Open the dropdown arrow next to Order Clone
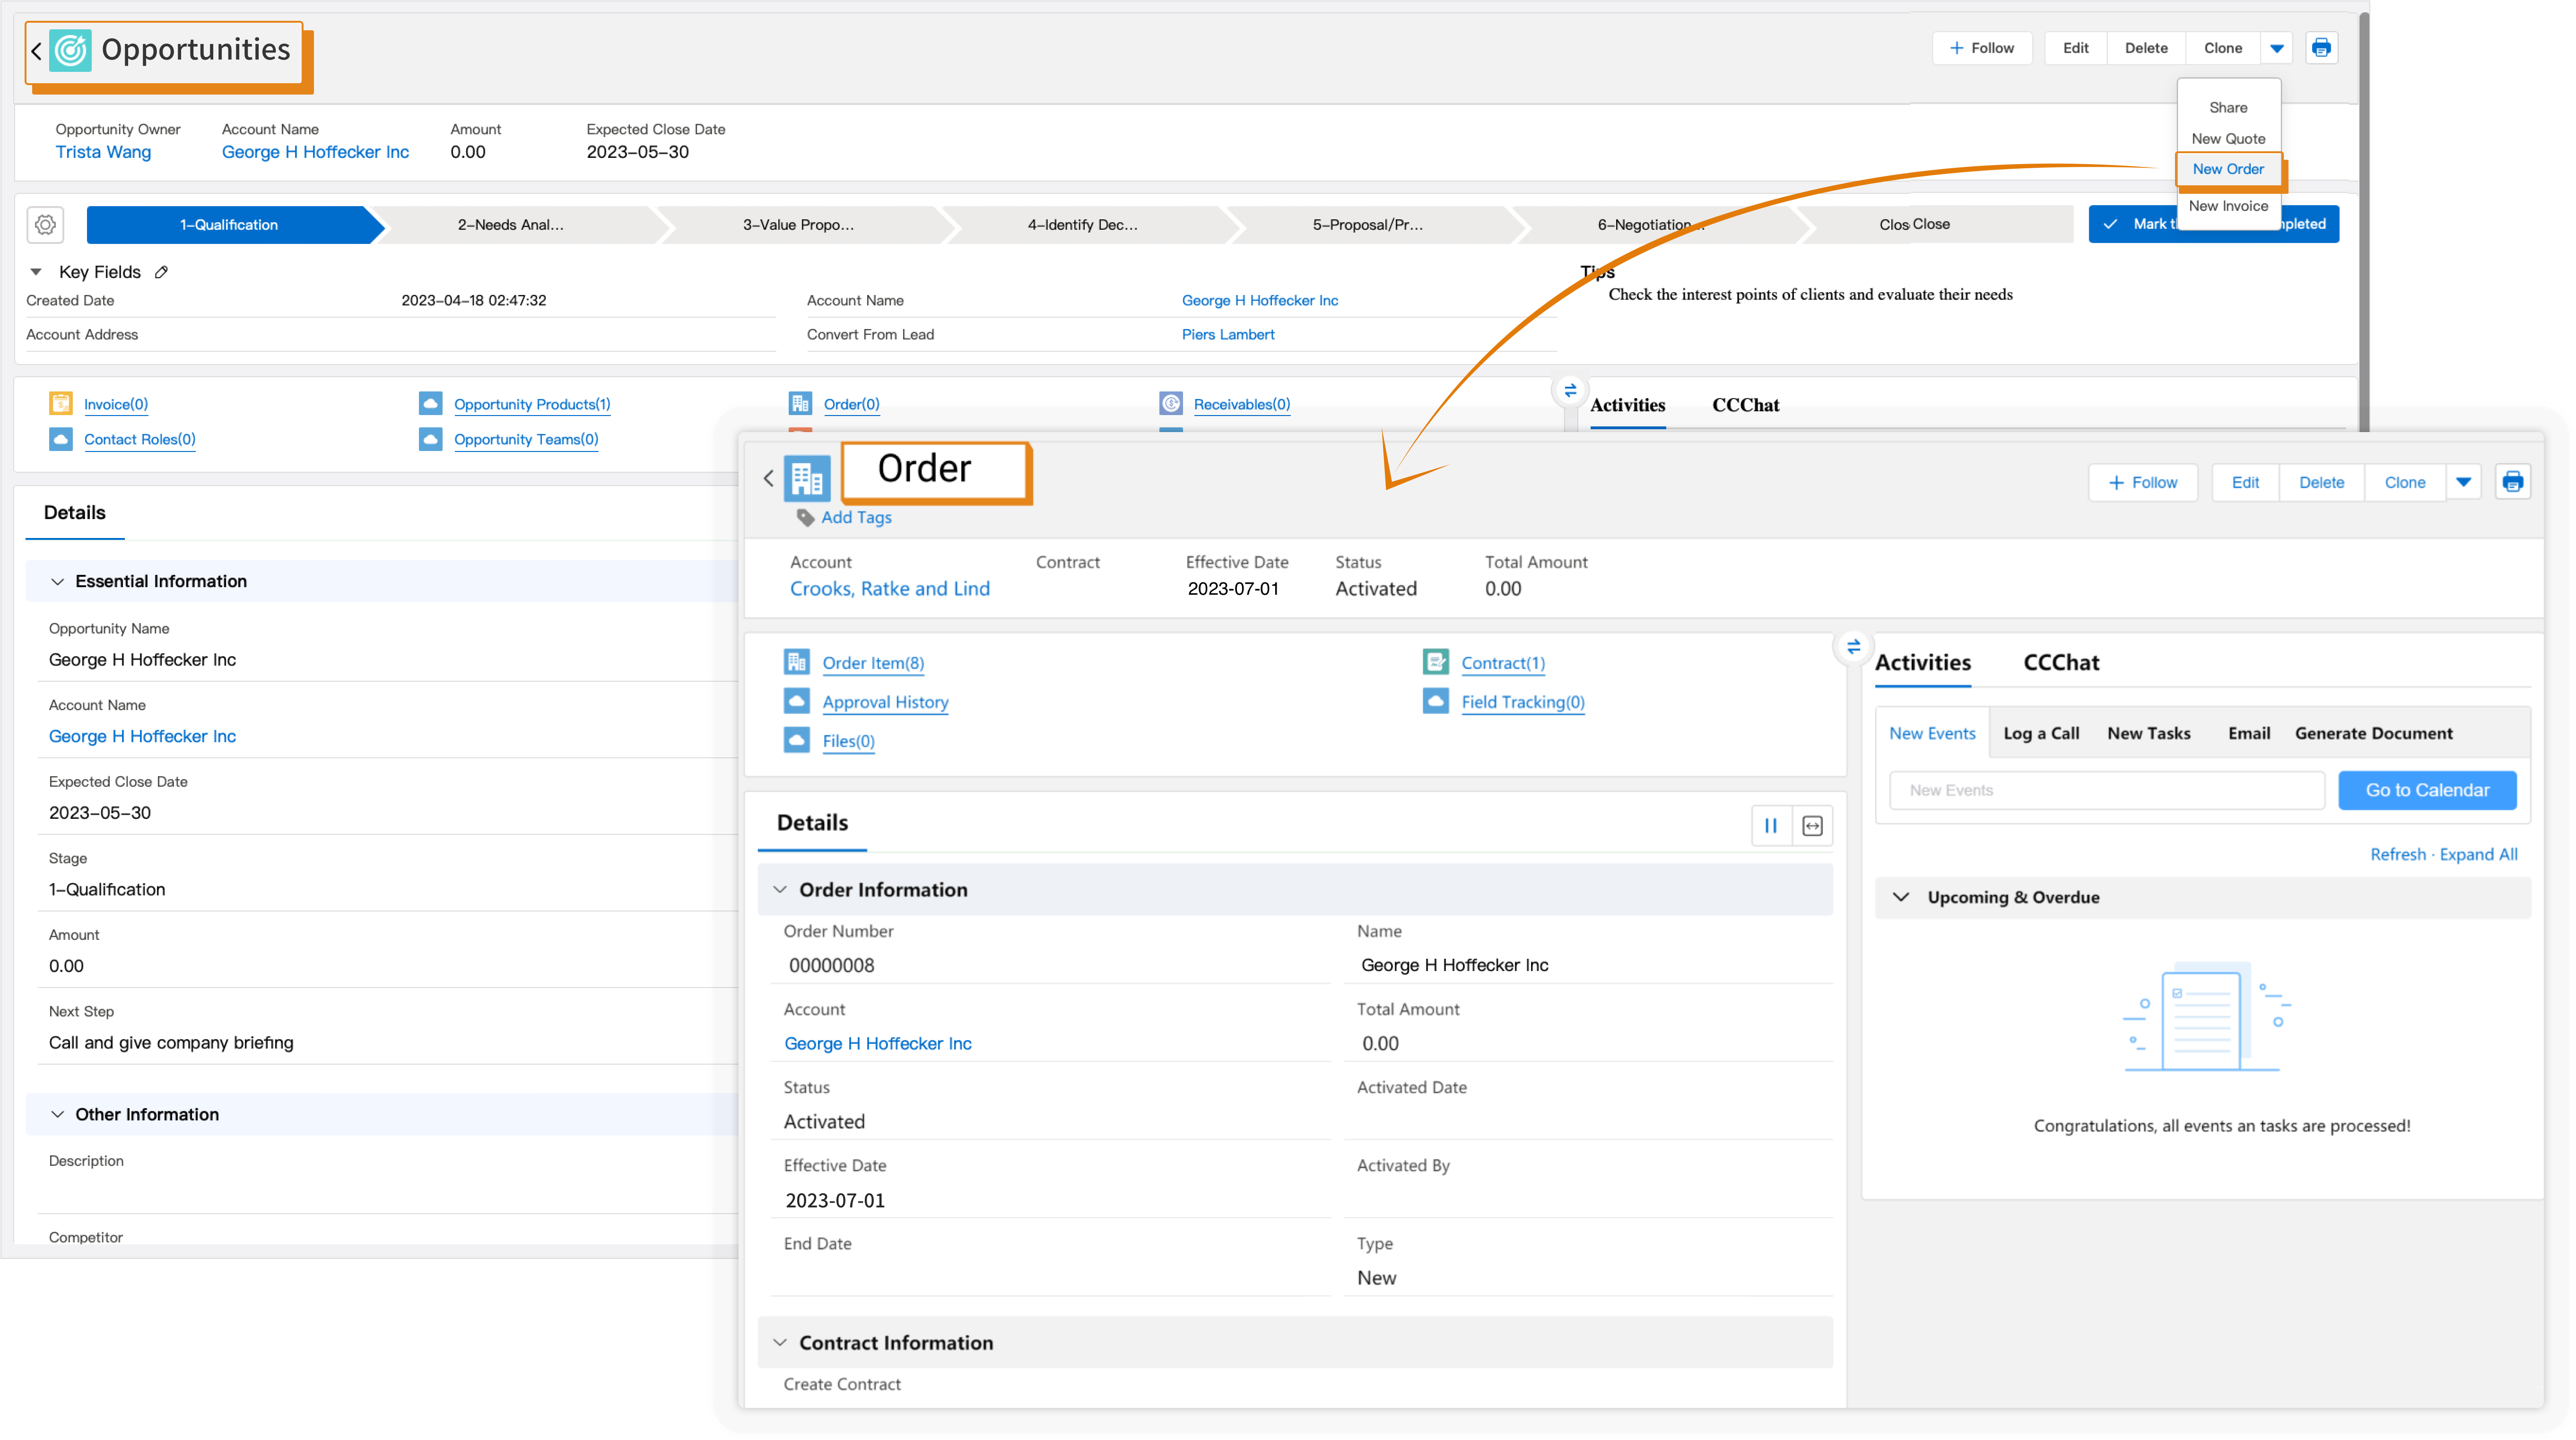Viewport: 2576px width, 1440px height. tap(2463, 482)
